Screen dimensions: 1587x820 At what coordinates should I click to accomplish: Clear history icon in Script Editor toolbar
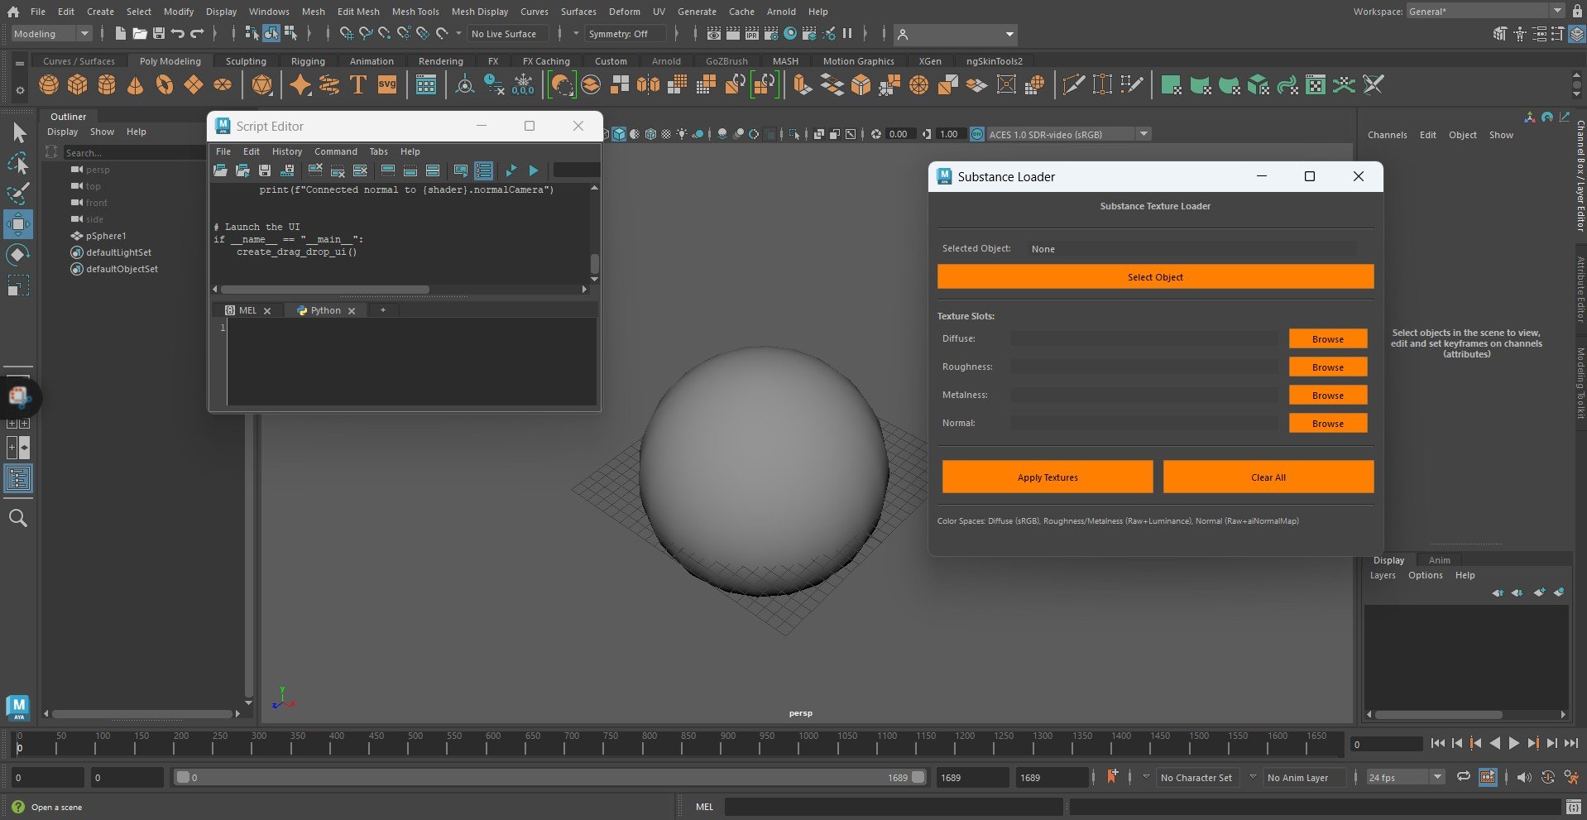tap(315, 170)
